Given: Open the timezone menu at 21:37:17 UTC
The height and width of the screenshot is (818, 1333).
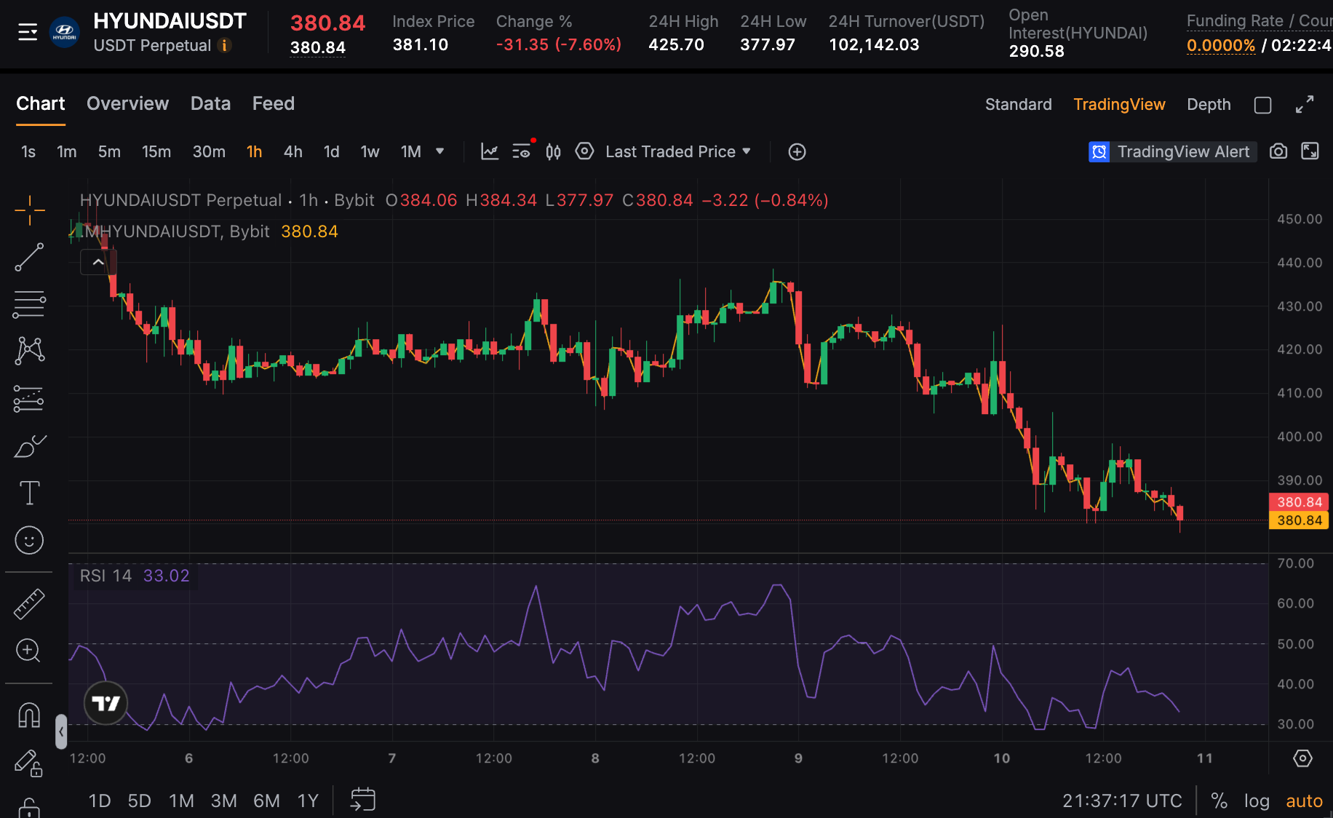Looking at the screenshot, I should pyautogui.click(x=1122, y=801).
